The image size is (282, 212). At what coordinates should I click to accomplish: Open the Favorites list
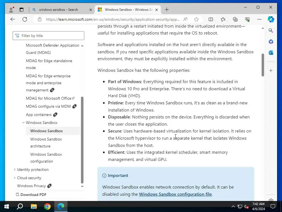pyautogui.click(x=223, y=19)
